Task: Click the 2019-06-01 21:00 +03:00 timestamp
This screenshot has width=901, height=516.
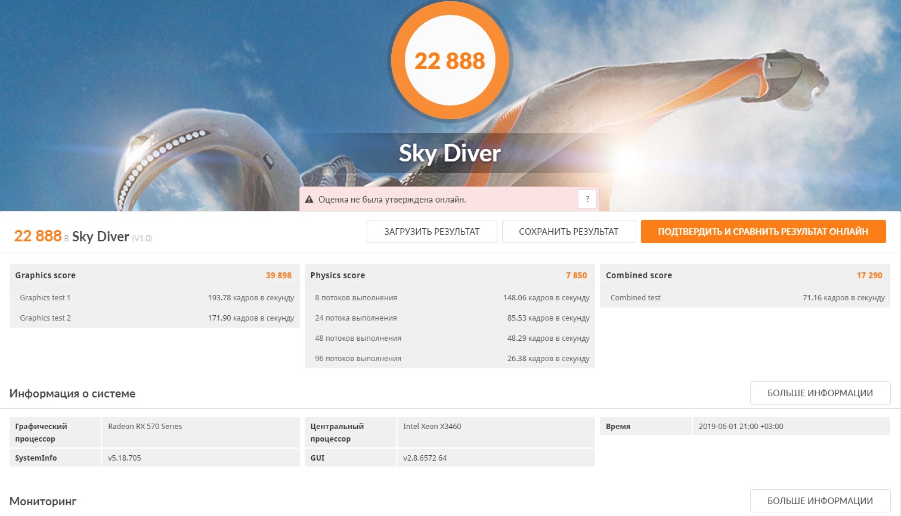Action: [741, 427]
